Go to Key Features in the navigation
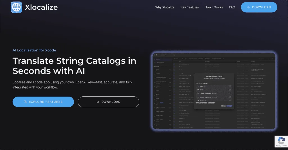The height and width of the screenshot is (150, 288). click(190, 7)
